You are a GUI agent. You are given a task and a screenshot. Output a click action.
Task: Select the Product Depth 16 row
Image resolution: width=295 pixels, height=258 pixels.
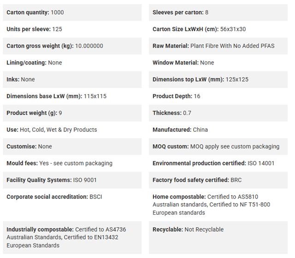coord(218,96)
